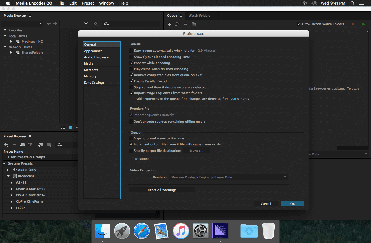Image resolution: width=371 pixels, height=243 pixels.
Task: Select the Export Presets icon
Action: pyautogui.click(x=49, y=145)
